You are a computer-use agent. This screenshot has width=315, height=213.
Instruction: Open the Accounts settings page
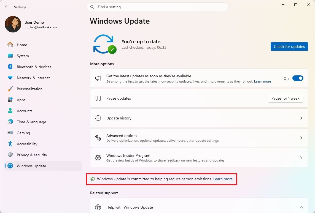click(x=25, y=111)
